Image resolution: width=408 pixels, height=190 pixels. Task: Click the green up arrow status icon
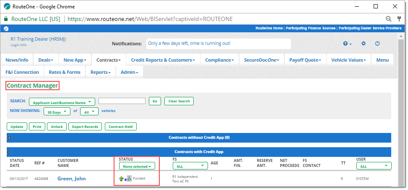click(121, 179)
